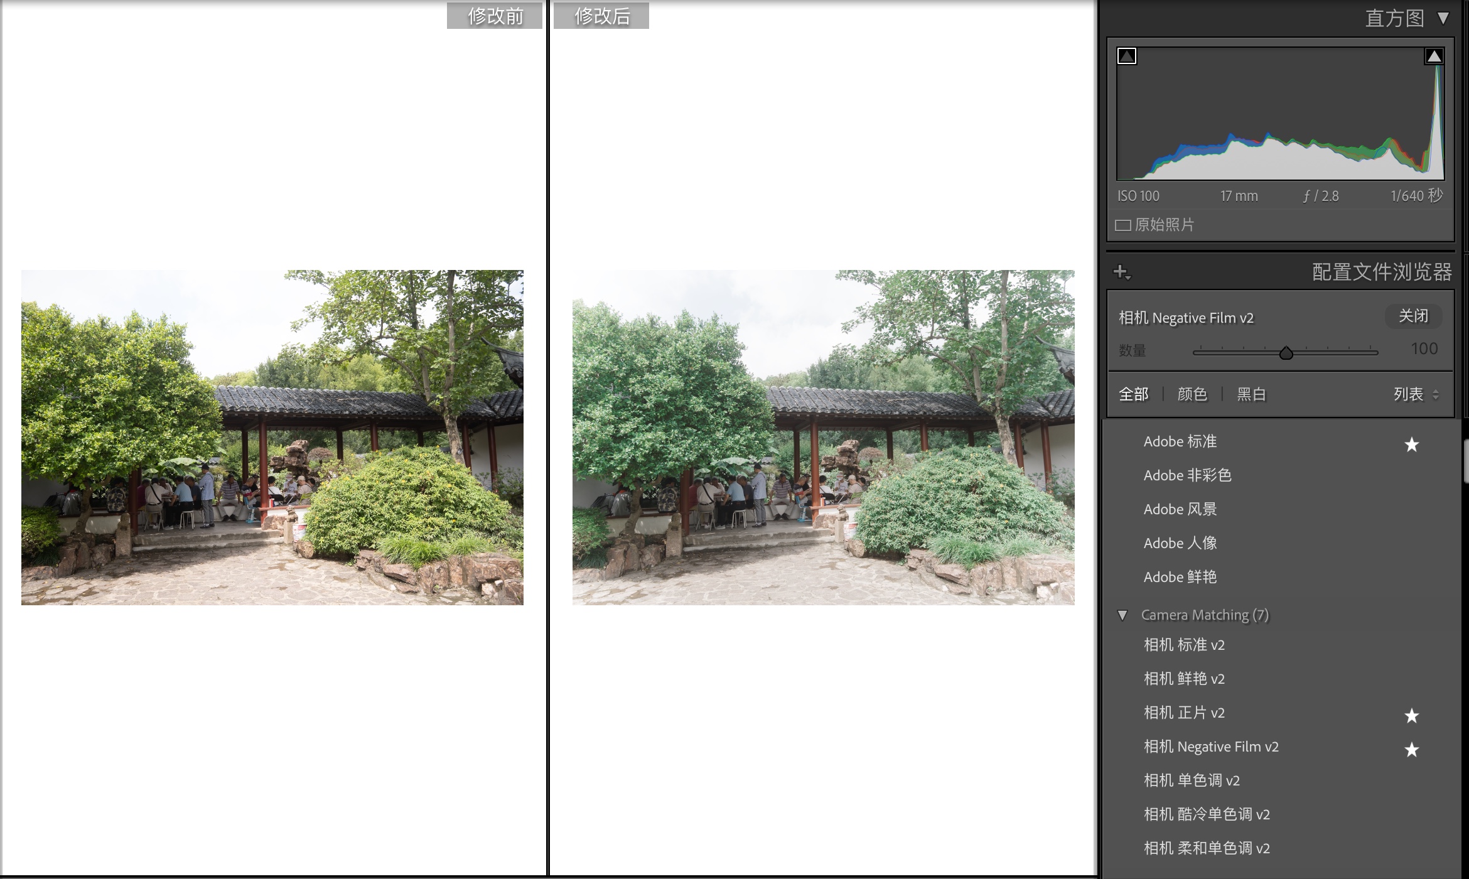Image resolution: width=1469 pixels, height=879 pixels.
Task: Apply the Adobe 风景 profile
Action: click(x=1180, y=509)
